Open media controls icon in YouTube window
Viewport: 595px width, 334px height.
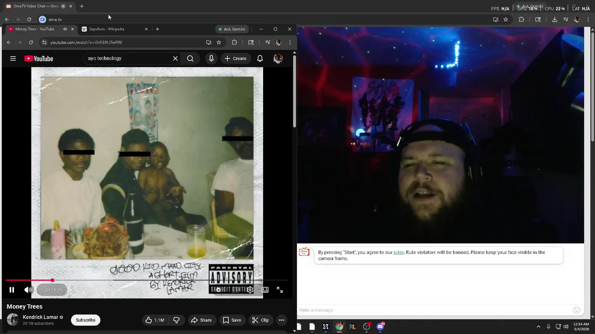tap(267, 42)
